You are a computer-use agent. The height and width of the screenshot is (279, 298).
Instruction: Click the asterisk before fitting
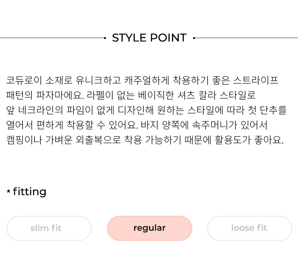(x=8, y=191)
